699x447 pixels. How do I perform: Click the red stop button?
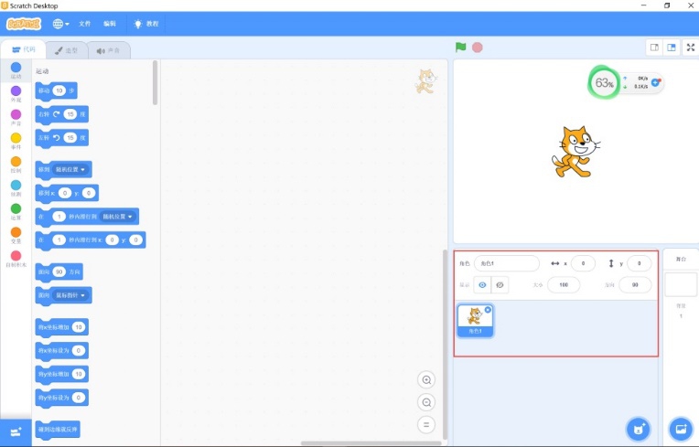[x=477, y=48]
